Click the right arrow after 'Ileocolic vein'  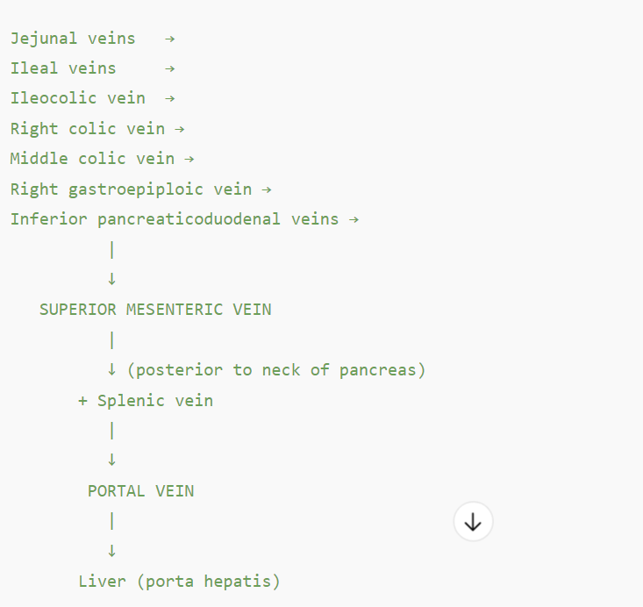pyautogui.click(x=170, y=98)
